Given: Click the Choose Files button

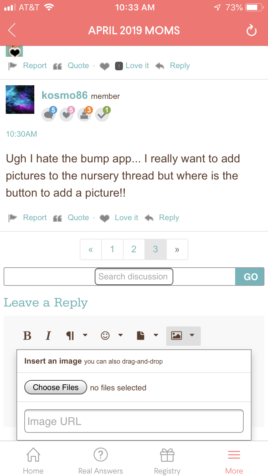Looking at the screenshot, I should pyautogui.click(x=56, y=388).
